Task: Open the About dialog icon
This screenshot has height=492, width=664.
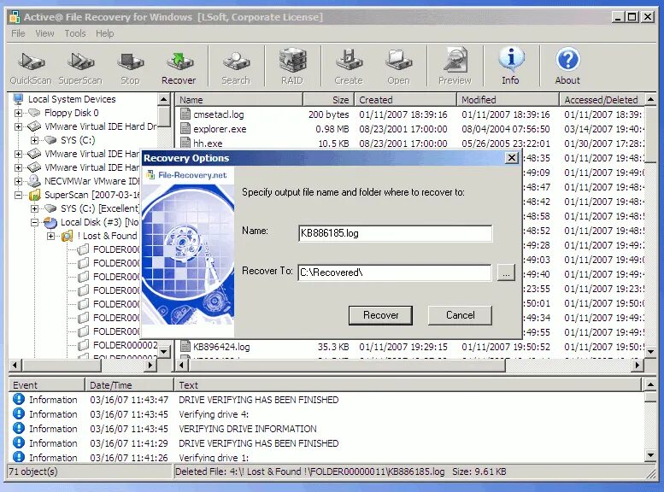Action: [567, 67]
